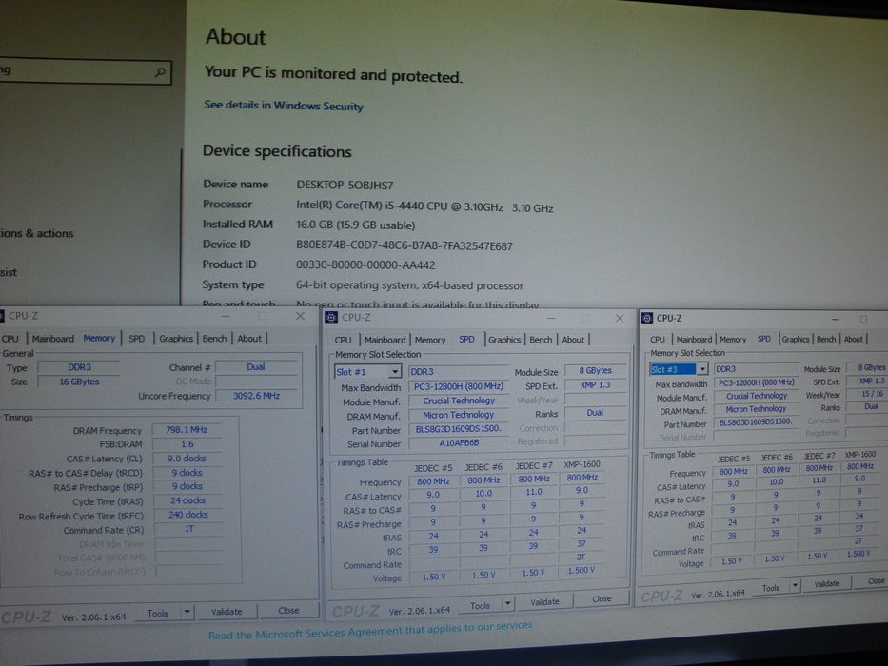Open Mainboard tab in right CPU-Z window
The width and height of the screenshot is (888, 666).
[x=694, y=340]
